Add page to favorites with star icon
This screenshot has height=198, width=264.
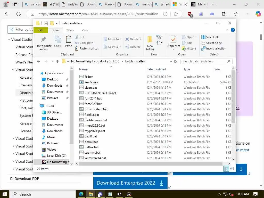(176, 14)
